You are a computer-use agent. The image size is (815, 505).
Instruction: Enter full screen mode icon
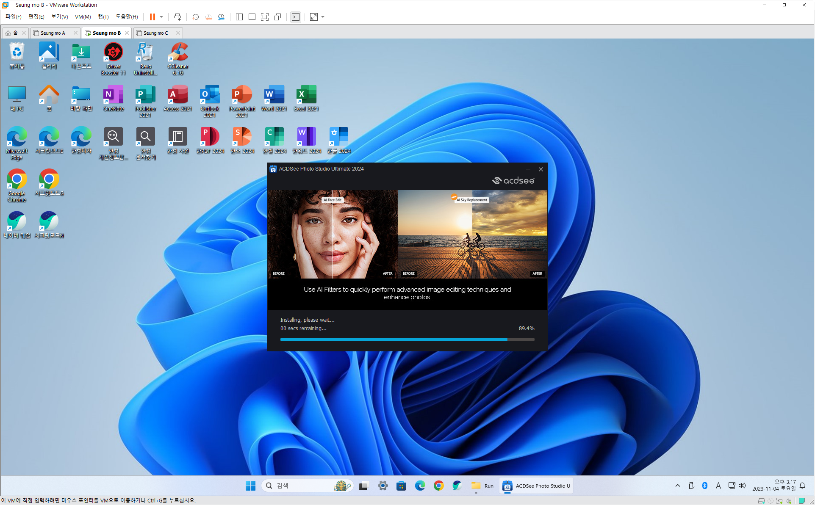[265, 17]
